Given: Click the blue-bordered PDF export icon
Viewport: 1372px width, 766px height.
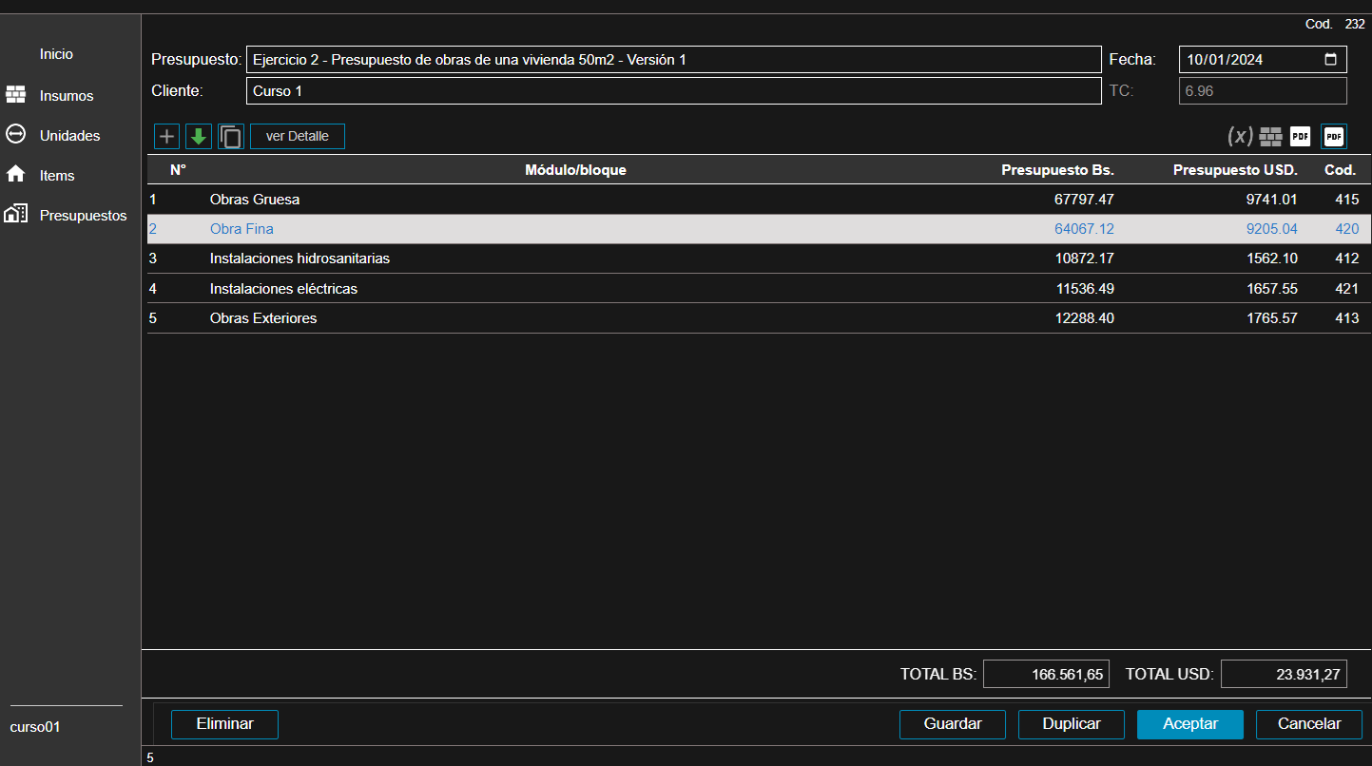Looking at the screenshot, I should pyautogui.click(x=1334, y=137).
